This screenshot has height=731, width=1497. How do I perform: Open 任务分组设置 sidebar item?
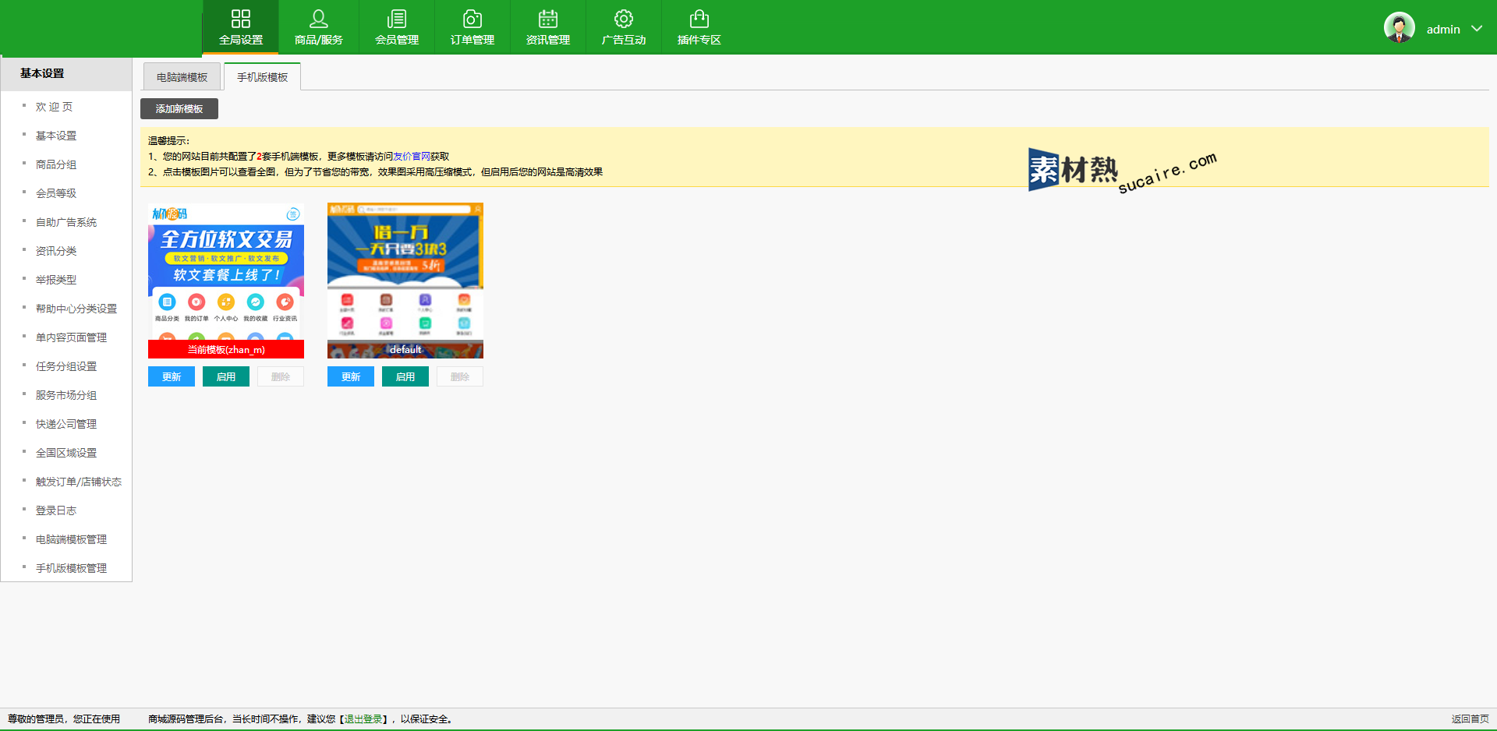click(x=66, y=366)
